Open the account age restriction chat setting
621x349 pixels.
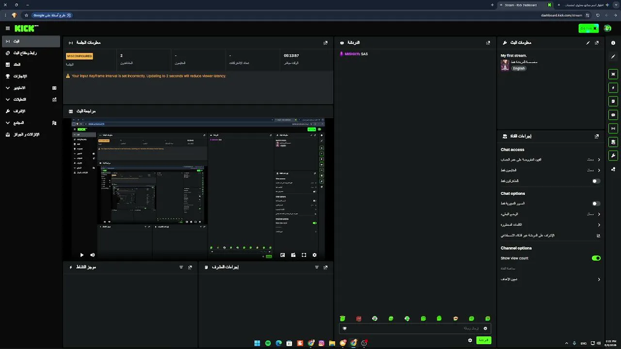551,159
